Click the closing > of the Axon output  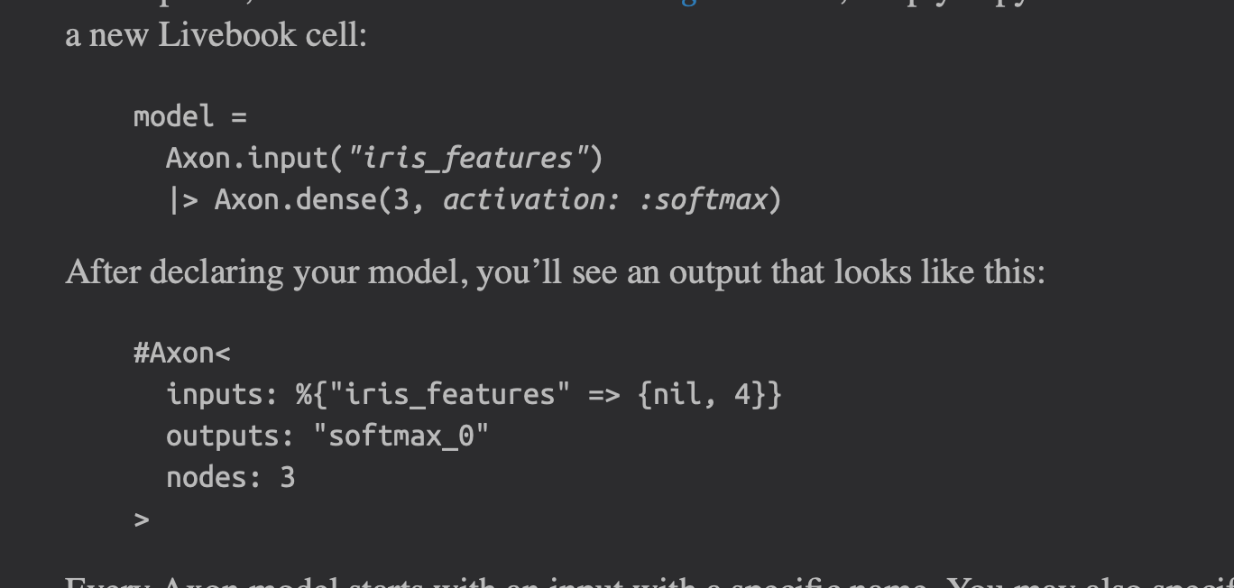click(x=141, y=519)
